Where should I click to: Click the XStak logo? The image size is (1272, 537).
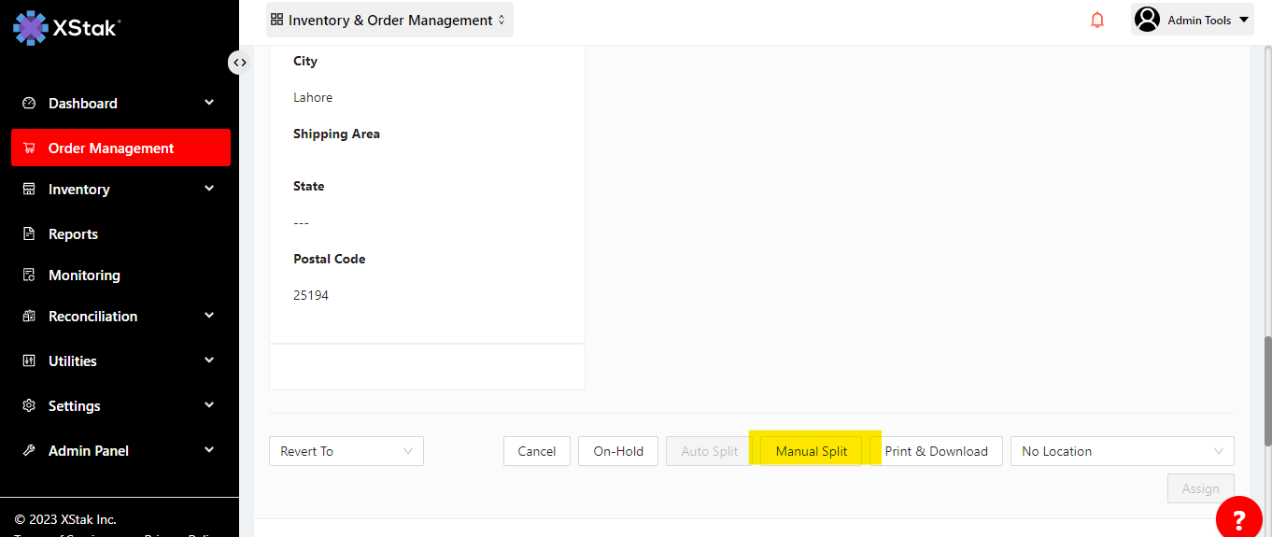[66, 27]
